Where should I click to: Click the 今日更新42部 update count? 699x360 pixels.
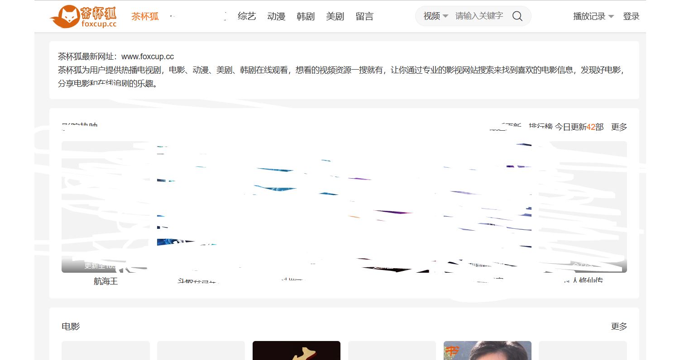point(579,127)
